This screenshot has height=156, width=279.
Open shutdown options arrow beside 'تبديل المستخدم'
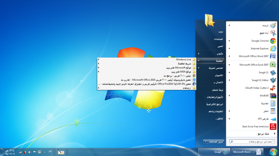point(205,142)
